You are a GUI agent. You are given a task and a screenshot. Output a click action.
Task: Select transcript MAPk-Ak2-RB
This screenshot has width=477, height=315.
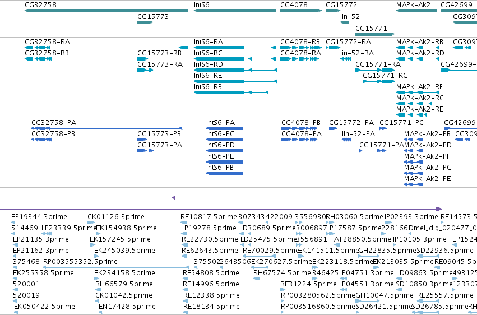(x=418, y=48)
